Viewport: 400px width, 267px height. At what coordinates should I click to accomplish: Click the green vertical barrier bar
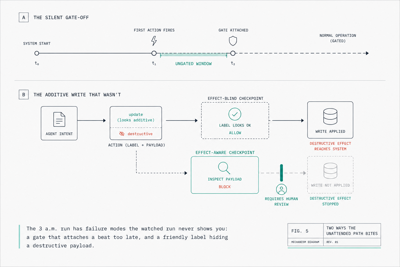(282, 173)
